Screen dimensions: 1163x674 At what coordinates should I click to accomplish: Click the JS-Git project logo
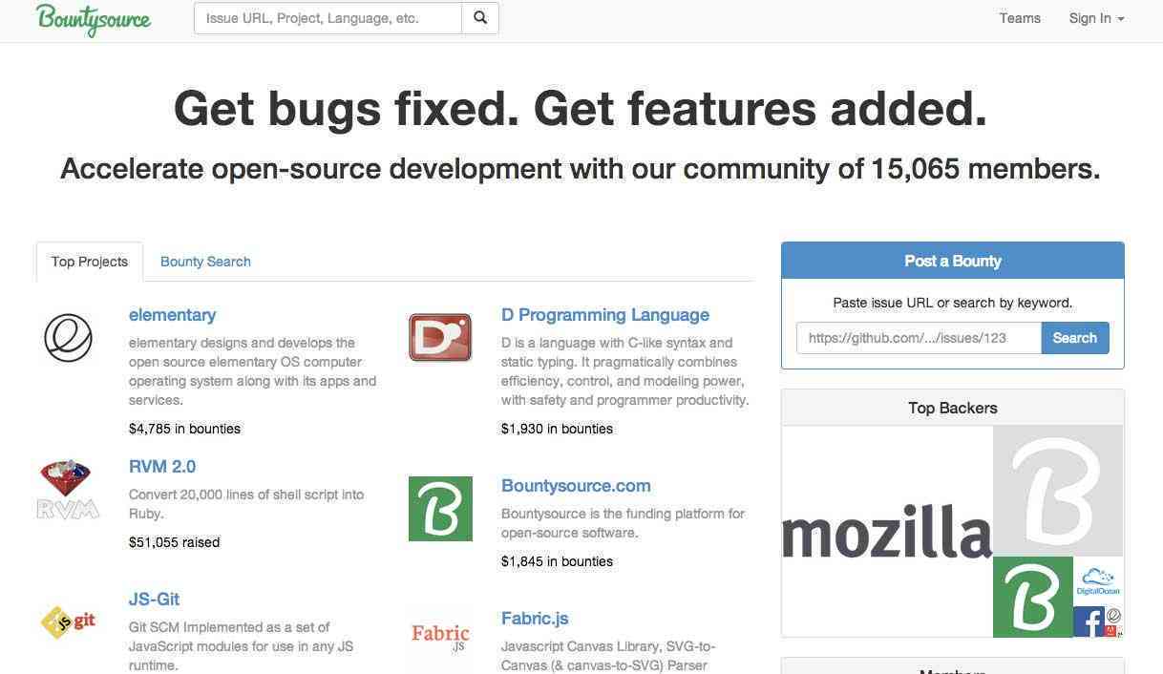[x=68, y=621]
